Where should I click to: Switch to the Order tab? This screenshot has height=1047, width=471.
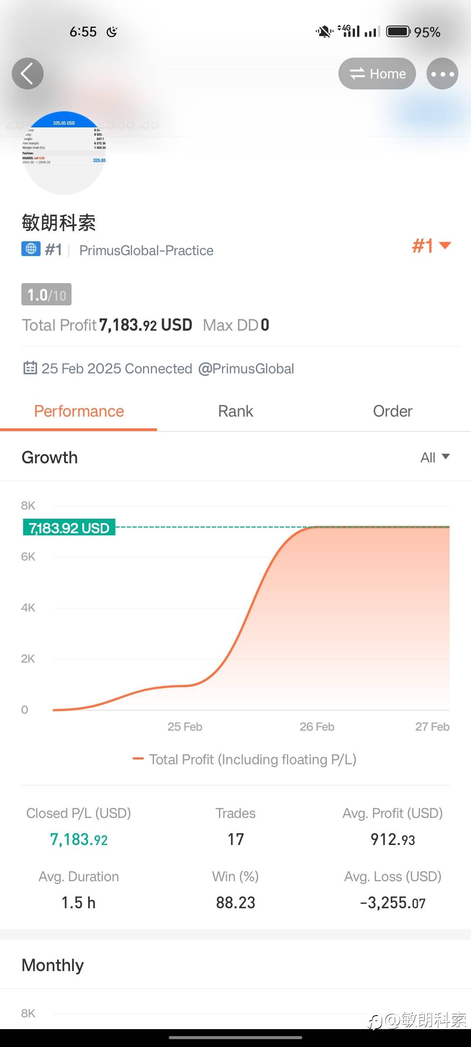[392, 411]
